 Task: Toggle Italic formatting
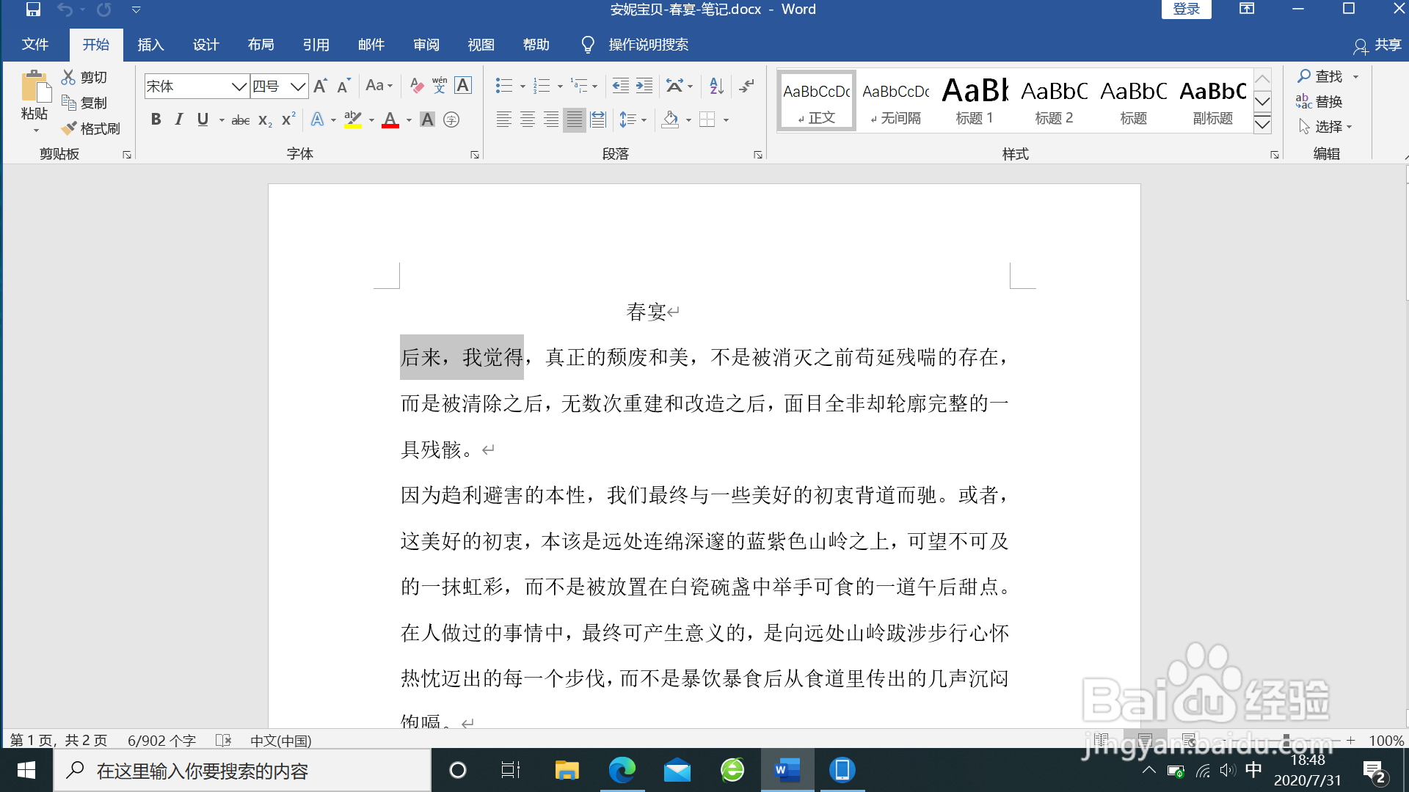(x=179, y=120)
